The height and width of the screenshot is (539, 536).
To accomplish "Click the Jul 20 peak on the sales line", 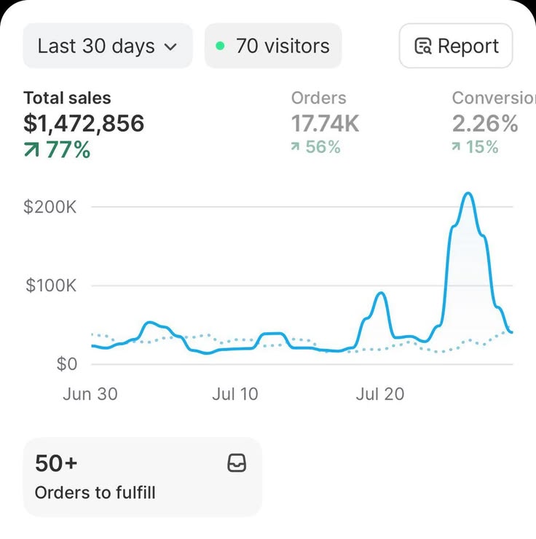I will (381, 294).
